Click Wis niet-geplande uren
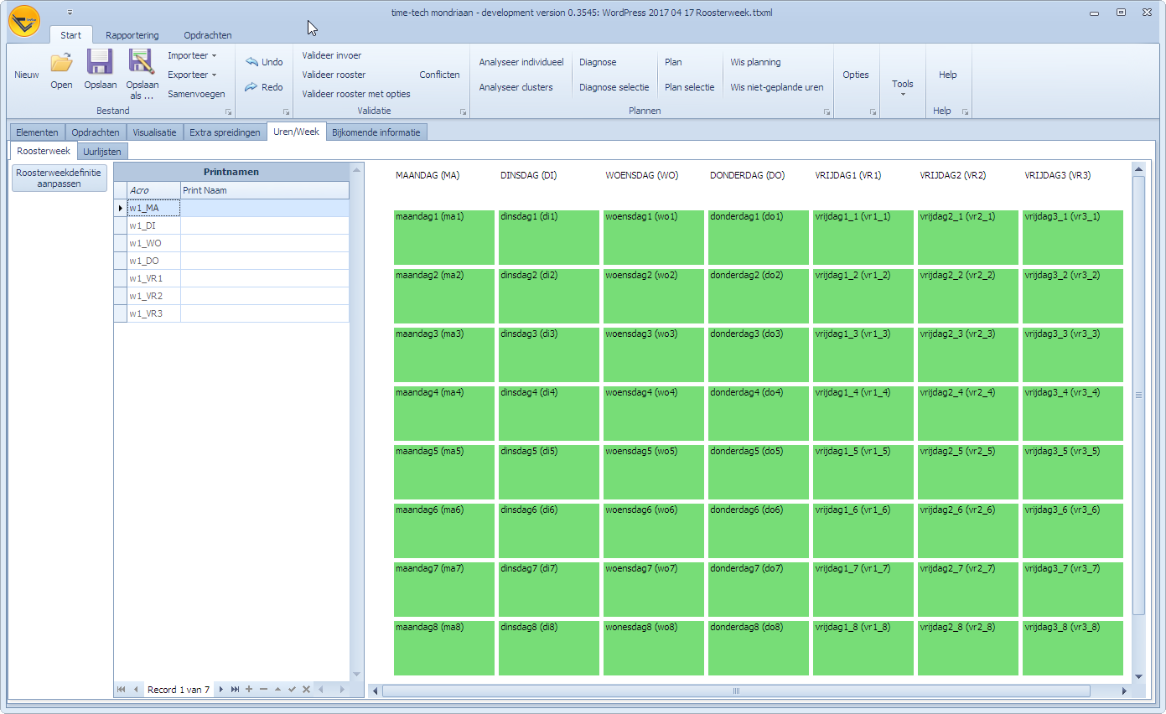This screenshot has width=1166, height=714. click(777, 87)
